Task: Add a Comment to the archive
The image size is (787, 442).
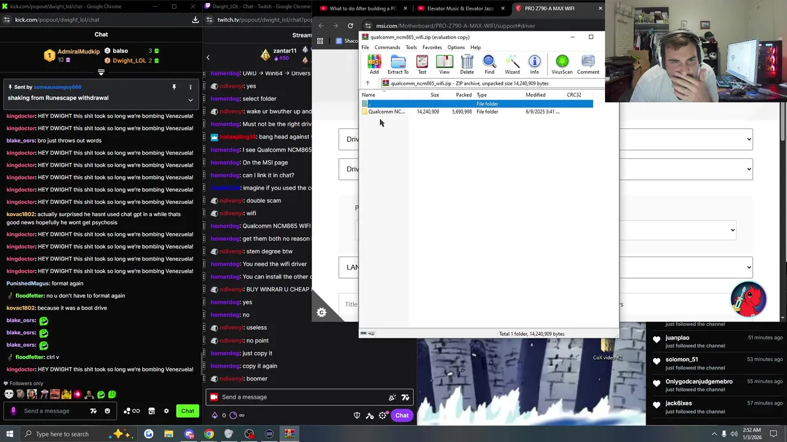Action: [588, 64]
